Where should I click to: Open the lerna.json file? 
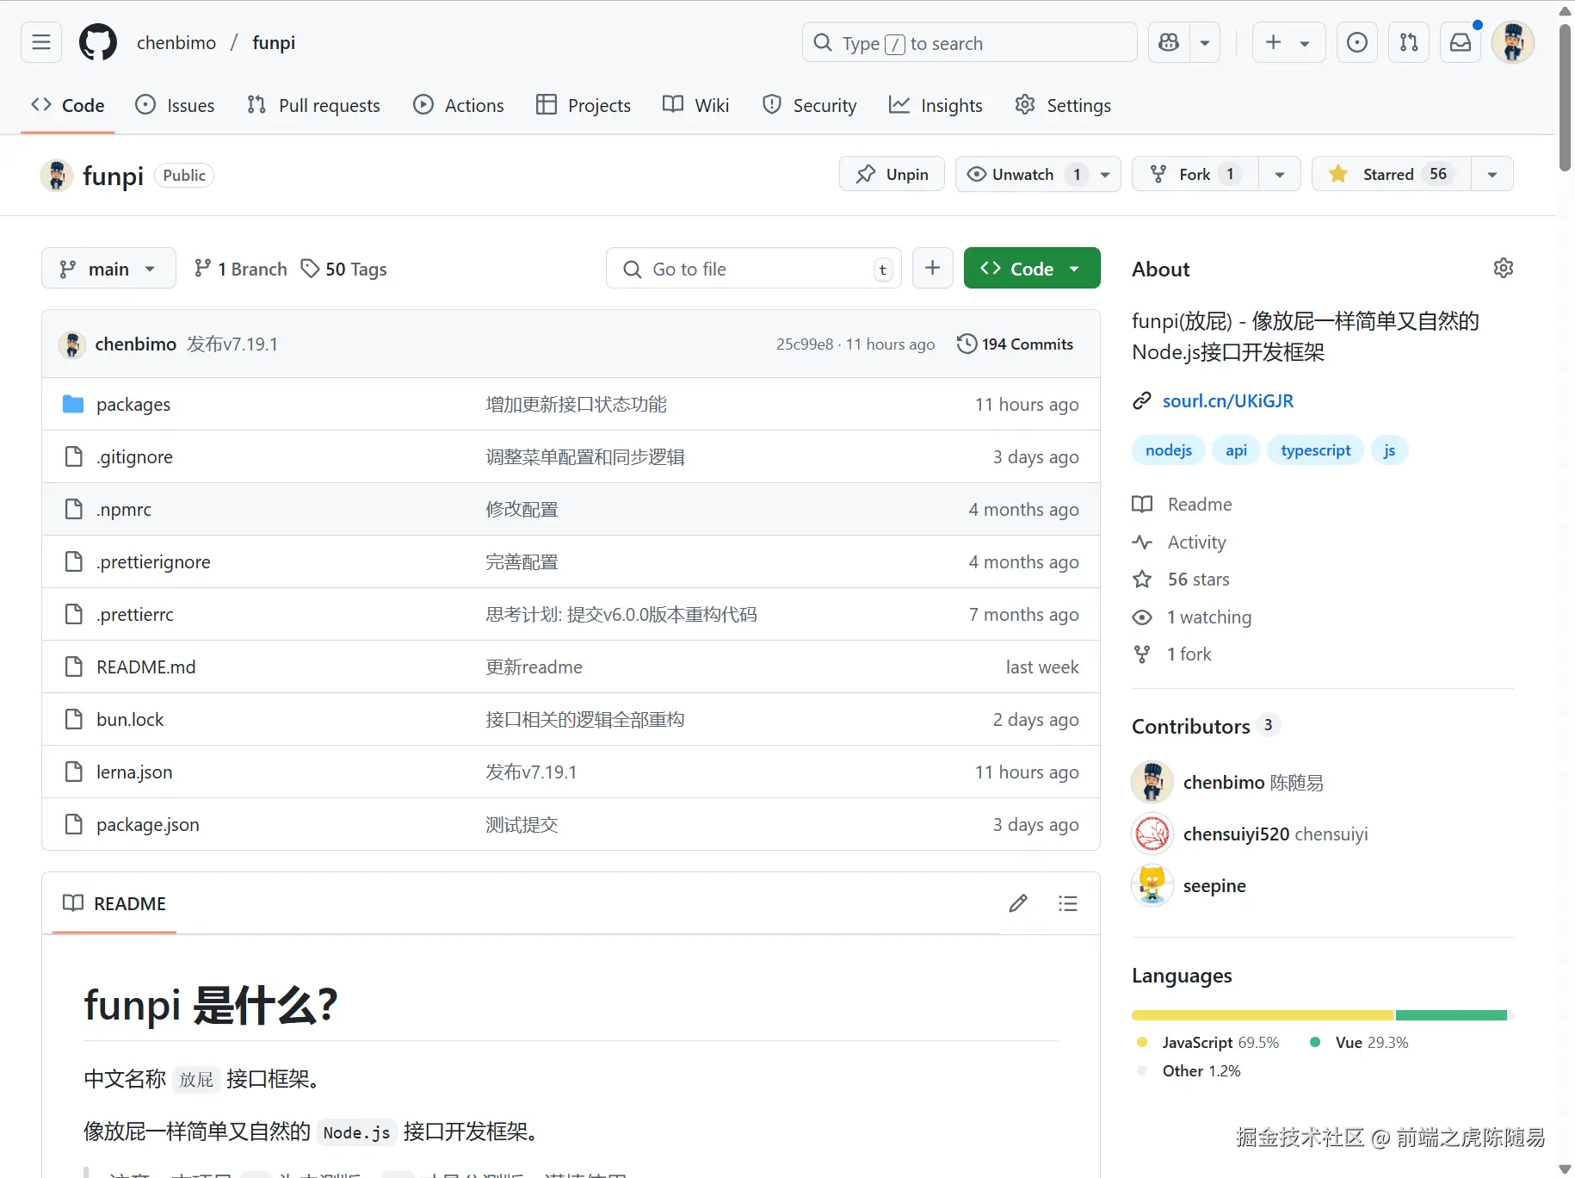coord(134,772)
